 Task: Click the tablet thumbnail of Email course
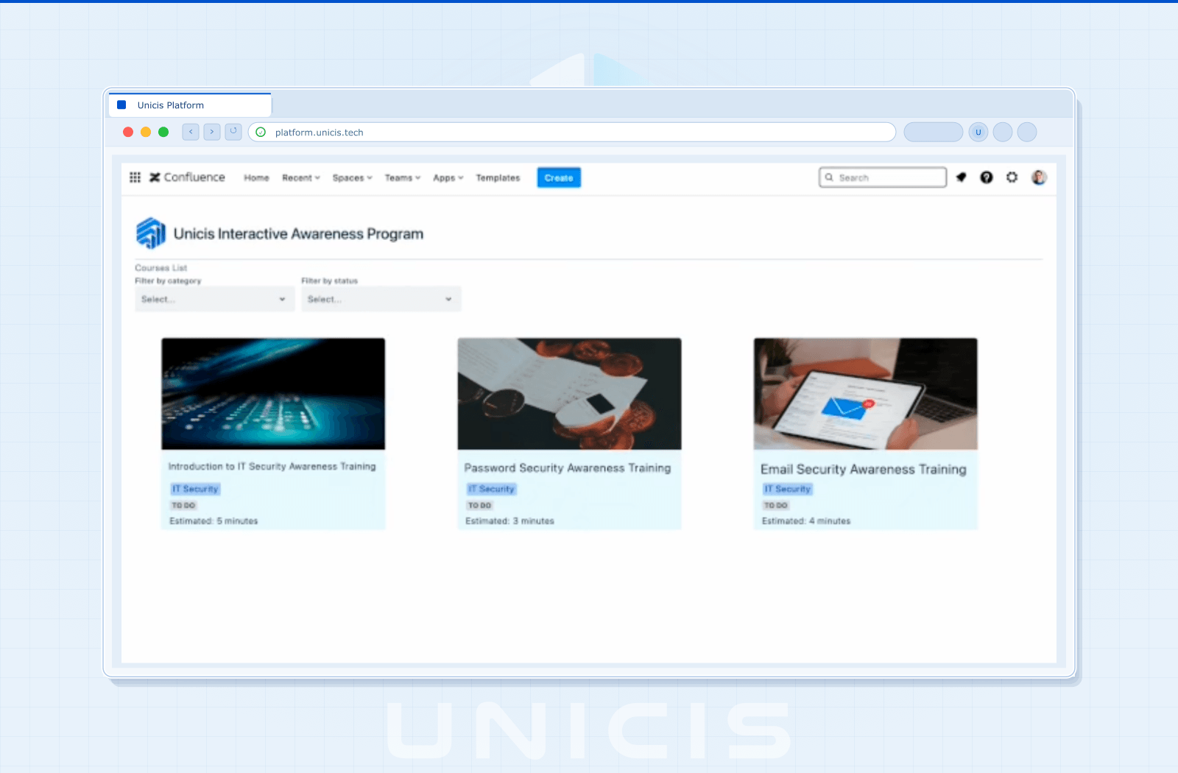point(866,394)
